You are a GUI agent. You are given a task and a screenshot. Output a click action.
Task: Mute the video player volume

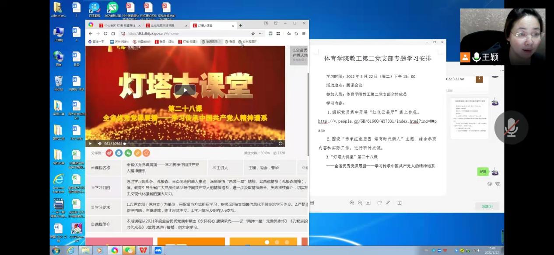point(99,143)
